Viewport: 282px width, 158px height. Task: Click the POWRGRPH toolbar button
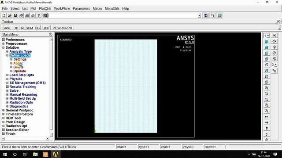pyautogui.click(x=62, y=28)
